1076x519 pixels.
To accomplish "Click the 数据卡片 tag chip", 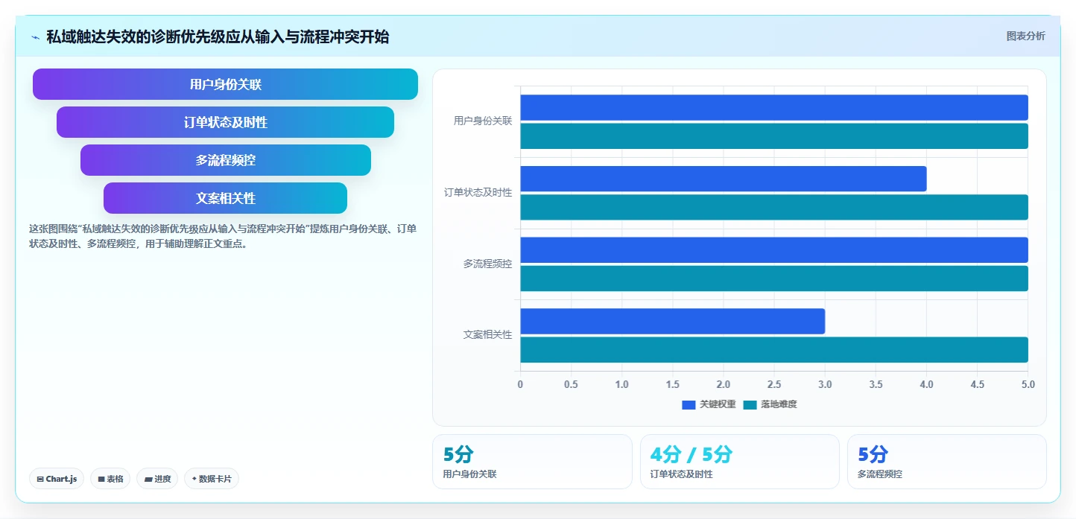I will tap(212, 479).
